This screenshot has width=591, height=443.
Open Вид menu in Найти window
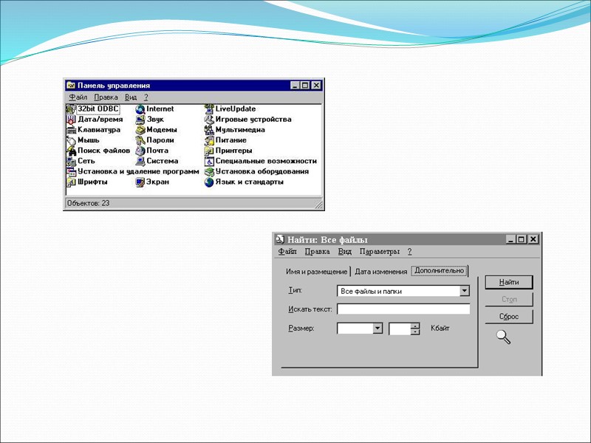tap(344, 252)
